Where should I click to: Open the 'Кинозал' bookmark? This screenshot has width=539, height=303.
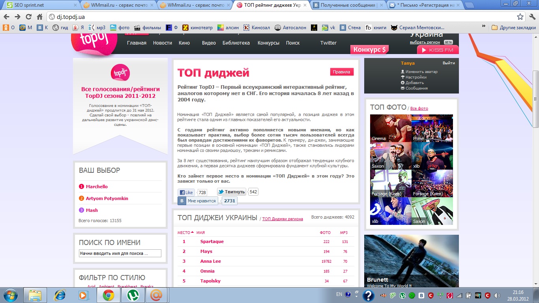coord(256,28)
